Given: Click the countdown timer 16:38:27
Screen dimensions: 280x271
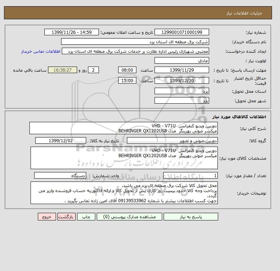Looking at the screenshot, I should tap(63, 70).
